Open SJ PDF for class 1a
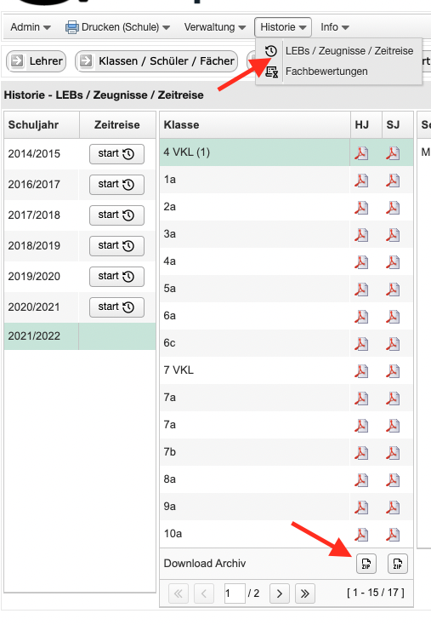The height and width of the screenshot is (625, 431). (393, 181)
